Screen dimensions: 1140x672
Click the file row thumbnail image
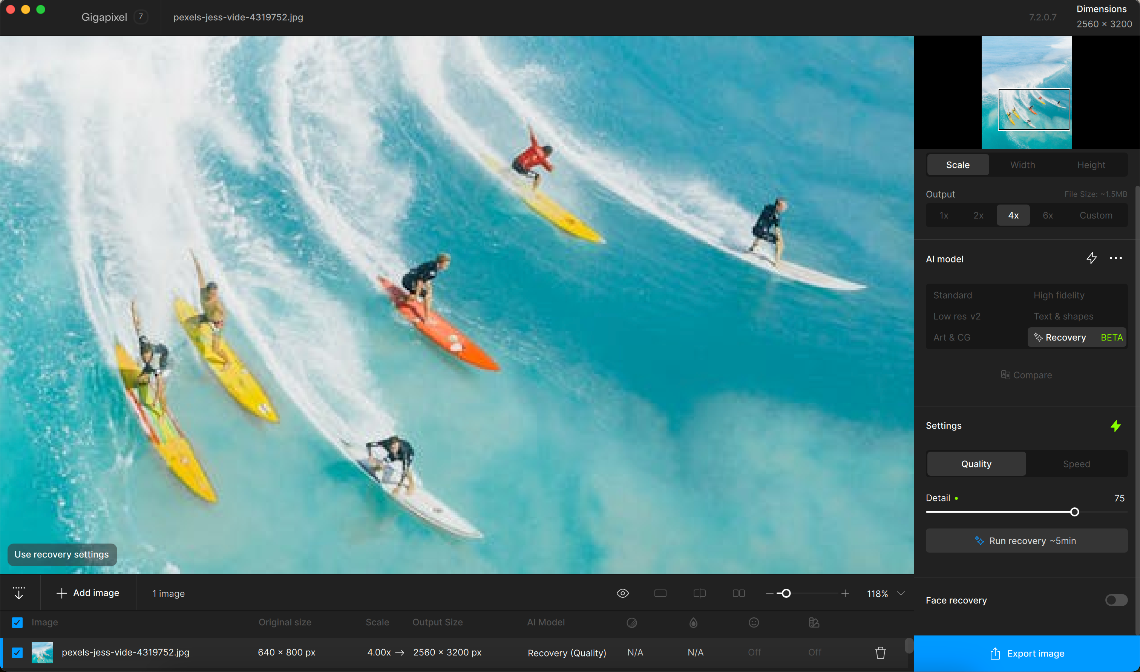[x=42, y=652]
